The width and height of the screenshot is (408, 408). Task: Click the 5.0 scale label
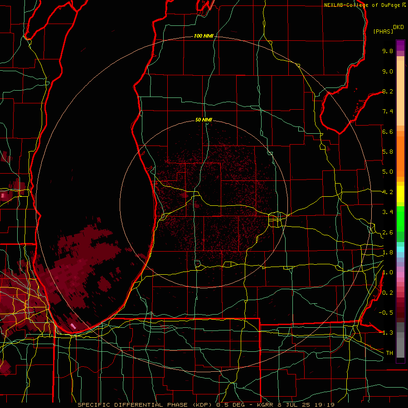[x=388, y=172]
